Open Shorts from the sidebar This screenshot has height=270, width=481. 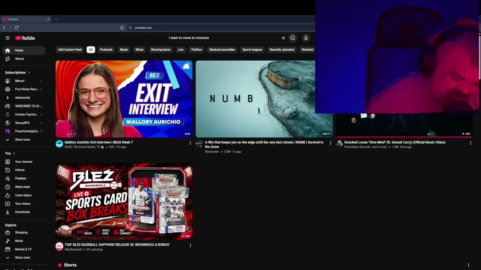24,59
